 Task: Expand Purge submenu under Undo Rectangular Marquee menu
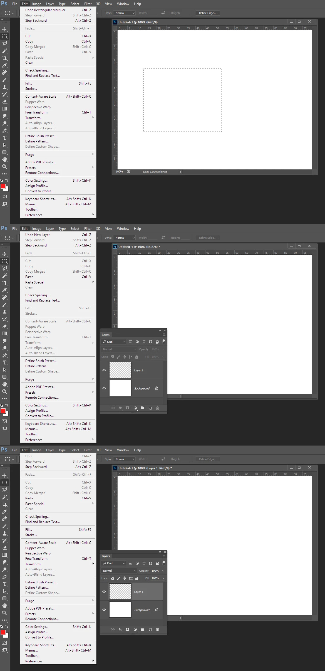click(x=58, y=154)
